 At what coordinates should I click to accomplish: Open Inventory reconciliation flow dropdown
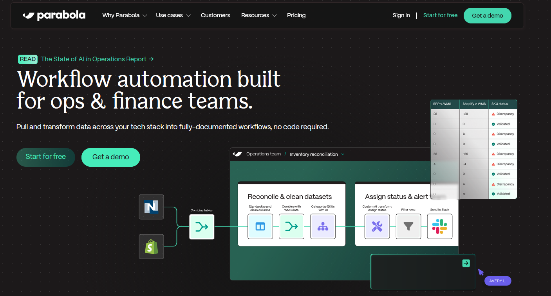[x=317, y=154]
